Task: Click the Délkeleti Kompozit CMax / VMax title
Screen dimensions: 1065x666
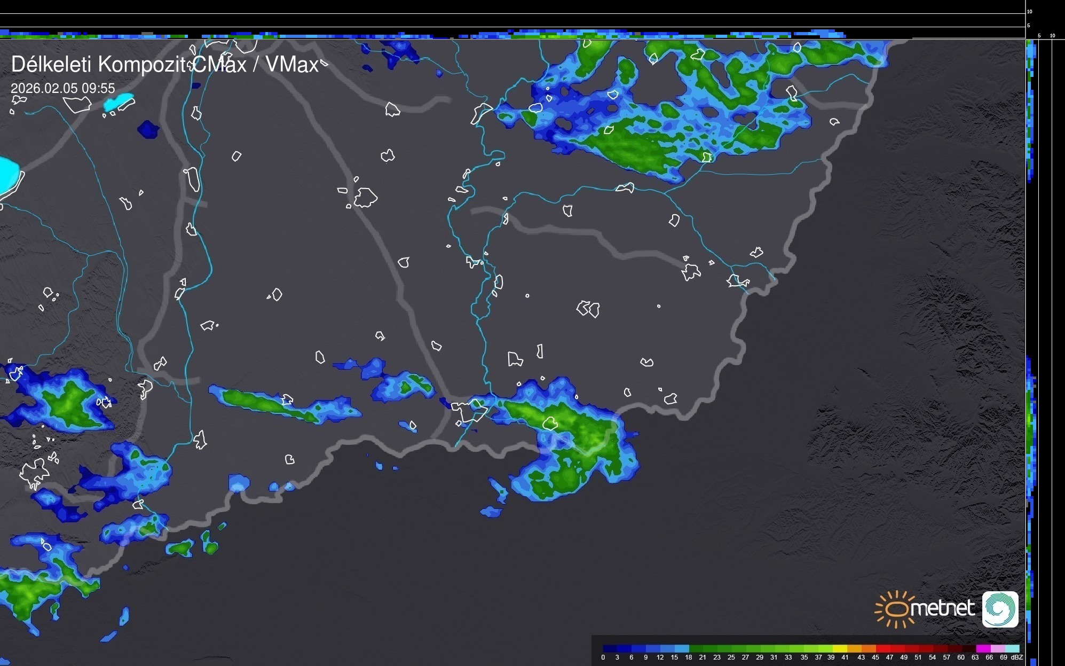Action: 164,65
